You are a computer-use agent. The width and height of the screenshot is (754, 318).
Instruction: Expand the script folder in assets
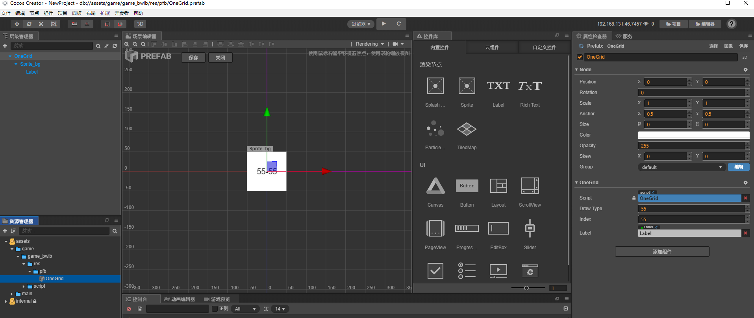click(24, 287)
